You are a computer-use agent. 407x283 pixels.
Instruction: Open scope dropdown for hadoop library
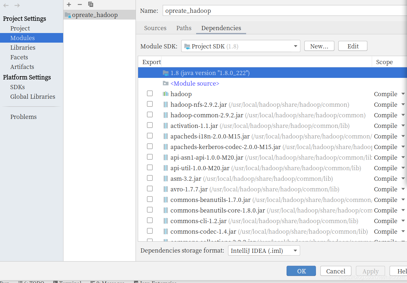(x=403, y=94)
